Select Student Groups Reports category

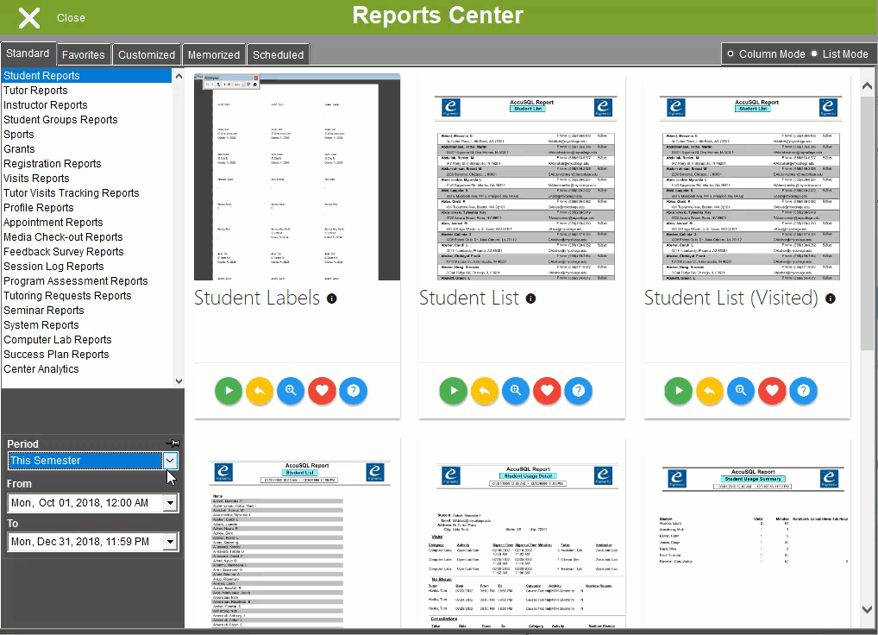(87, 119)
